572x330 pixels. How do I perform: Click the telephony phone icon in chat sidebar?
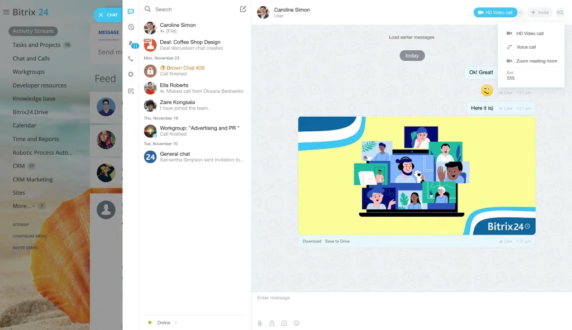coord(131,59)
